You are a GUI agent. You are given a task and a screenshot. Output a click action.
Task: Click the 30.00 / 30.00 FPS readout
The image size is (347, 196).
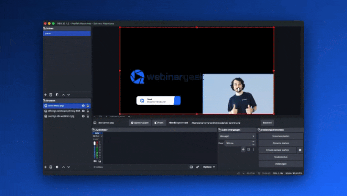[294, 174]
